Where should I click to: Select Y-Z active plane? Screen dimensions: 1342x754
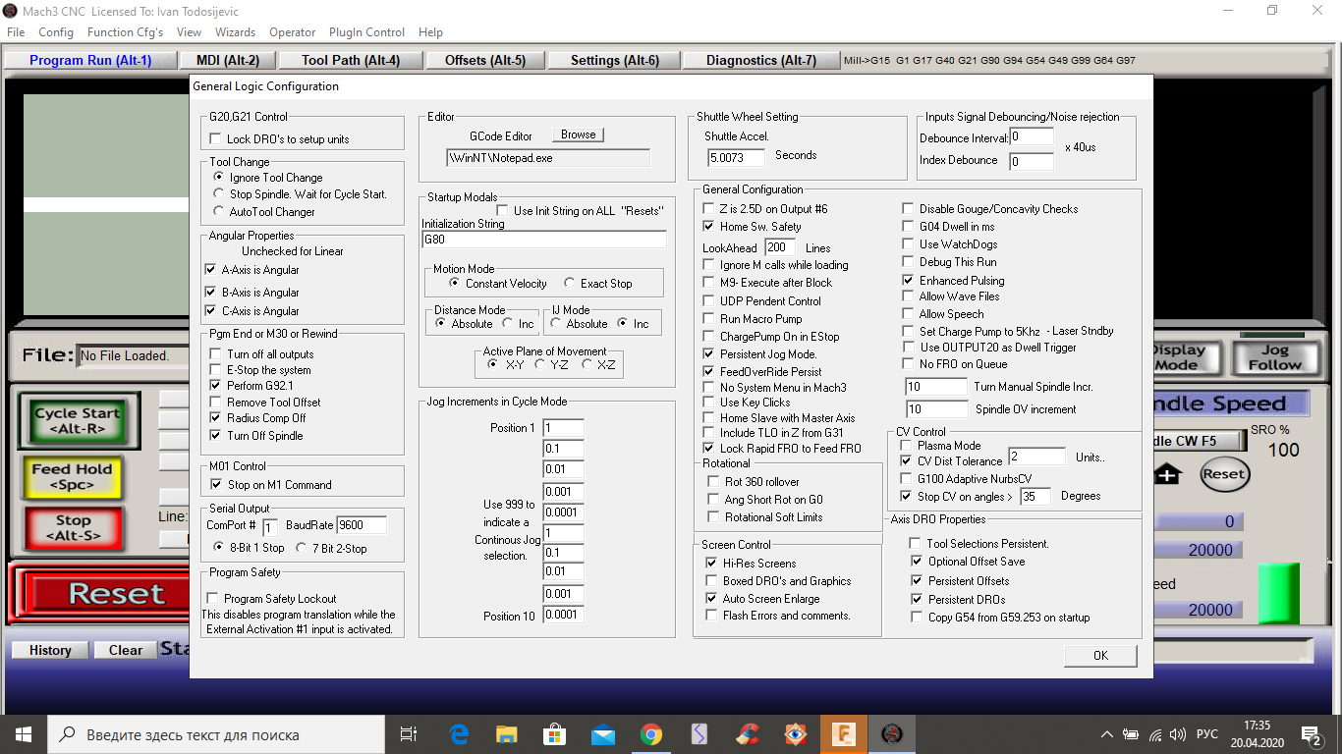[539, 363]
